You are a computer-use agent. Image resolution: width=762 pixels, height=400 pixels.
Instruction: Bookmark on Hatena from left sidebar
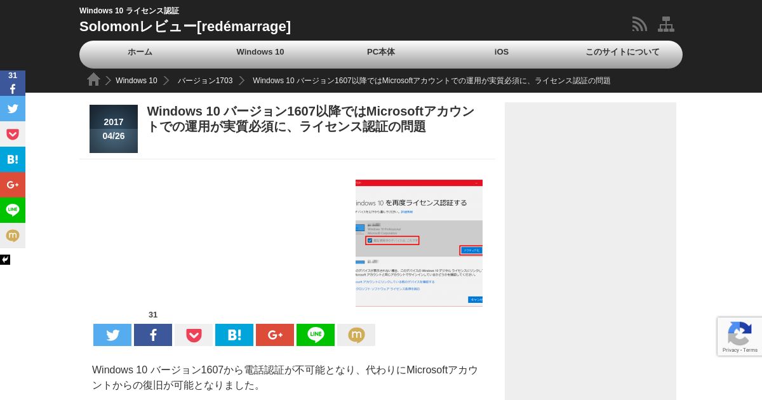coord(13,159)
